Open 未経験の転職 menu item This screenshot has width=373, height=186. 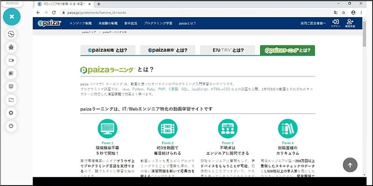tap(108, 23)
